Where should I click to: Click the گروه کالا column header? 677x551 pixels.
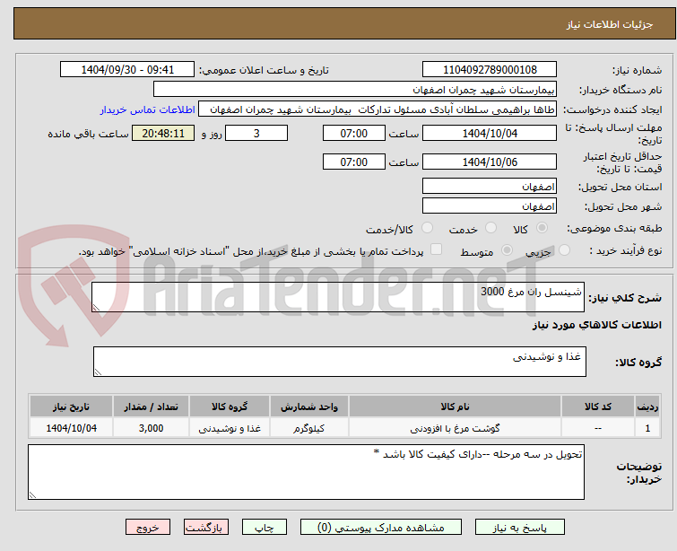click(x=230, y=407)
